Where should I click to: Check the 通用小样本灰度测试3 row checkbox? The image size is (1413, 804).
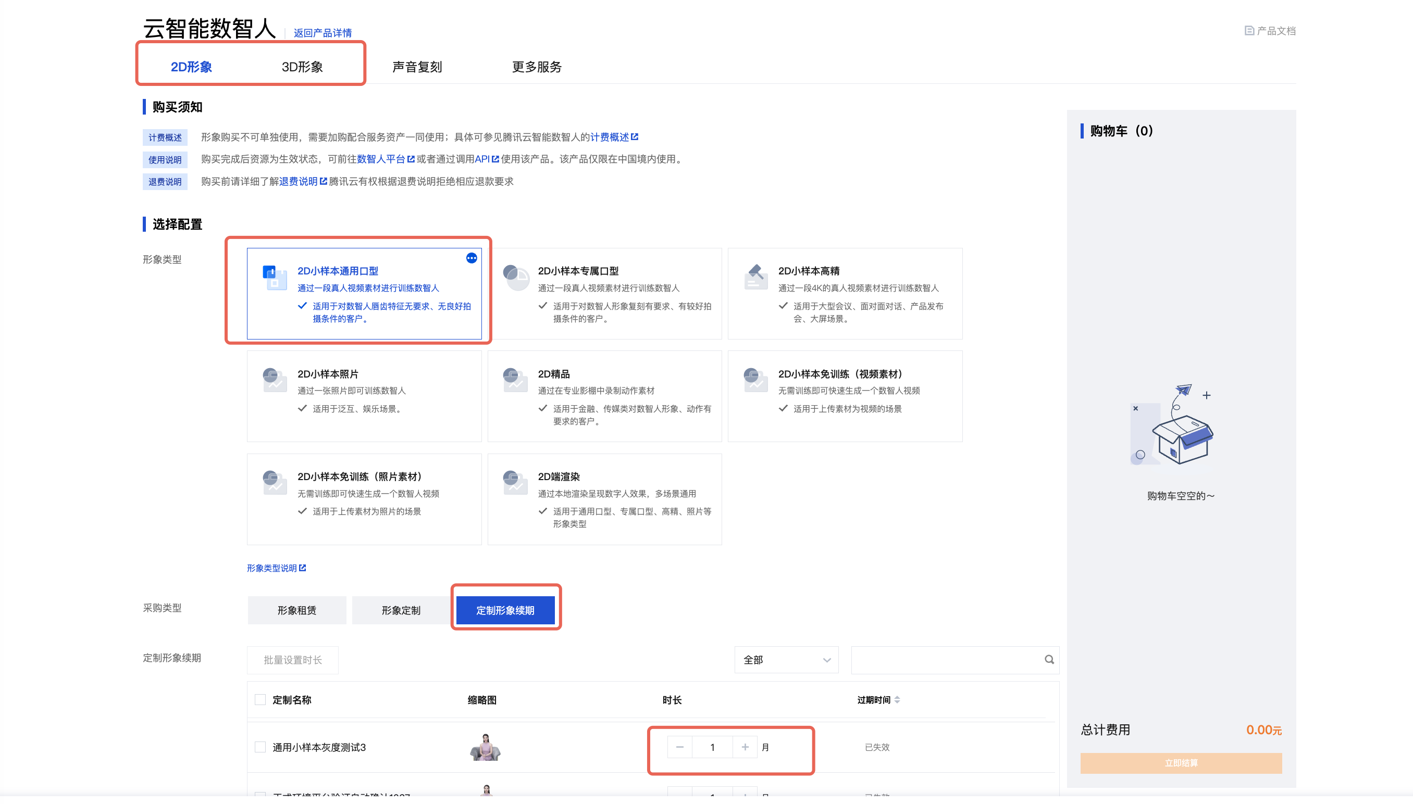point(260,747)
